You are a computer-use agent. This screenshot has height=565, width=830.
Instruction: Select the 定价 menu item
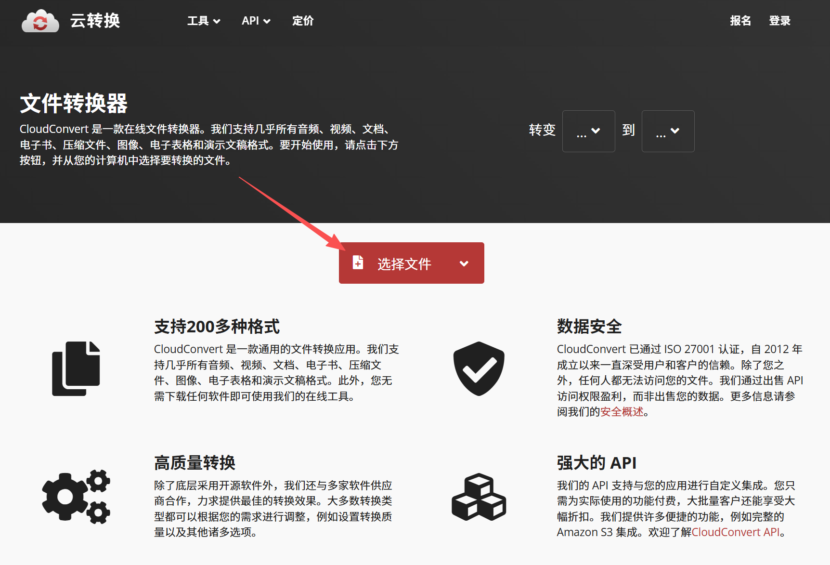click(302, 21)
